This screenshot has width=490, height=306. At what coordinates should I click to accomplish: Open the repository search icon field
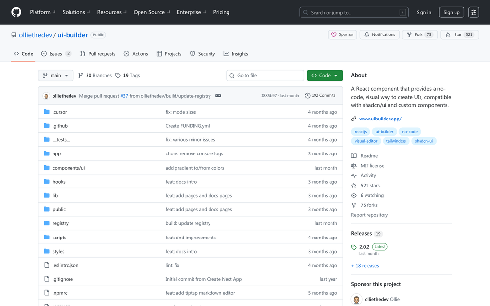[x=305, y=12]
